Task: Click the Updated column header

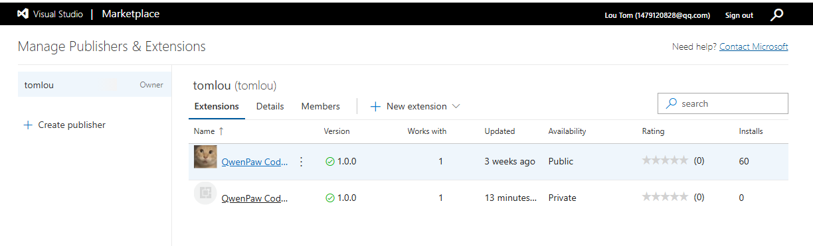Action: (499, 131)
